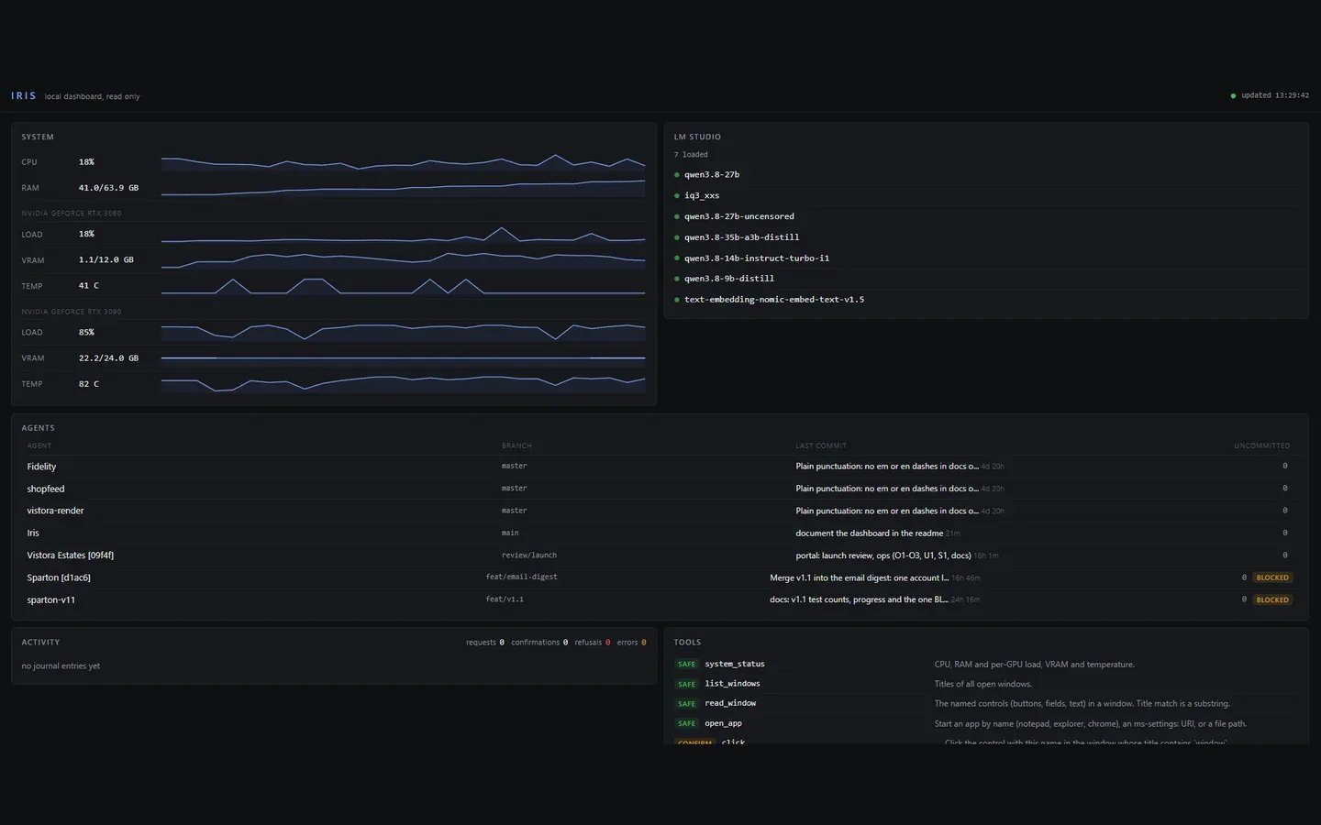Click the loaded dot for qwen3.8-14b-instruct-turbo-i1

point(677,258)
